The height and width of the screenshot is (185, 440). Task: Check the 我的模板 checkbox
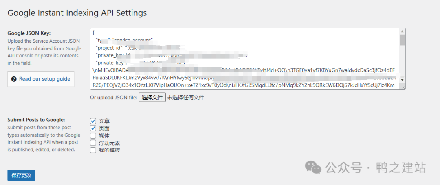(x=93, y=150)
